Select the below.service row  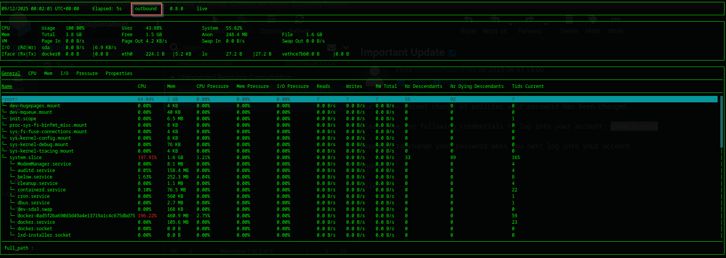coord(35,177)
